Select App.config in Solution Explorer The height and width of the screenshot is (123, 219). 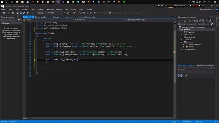(x=191, y=37)
